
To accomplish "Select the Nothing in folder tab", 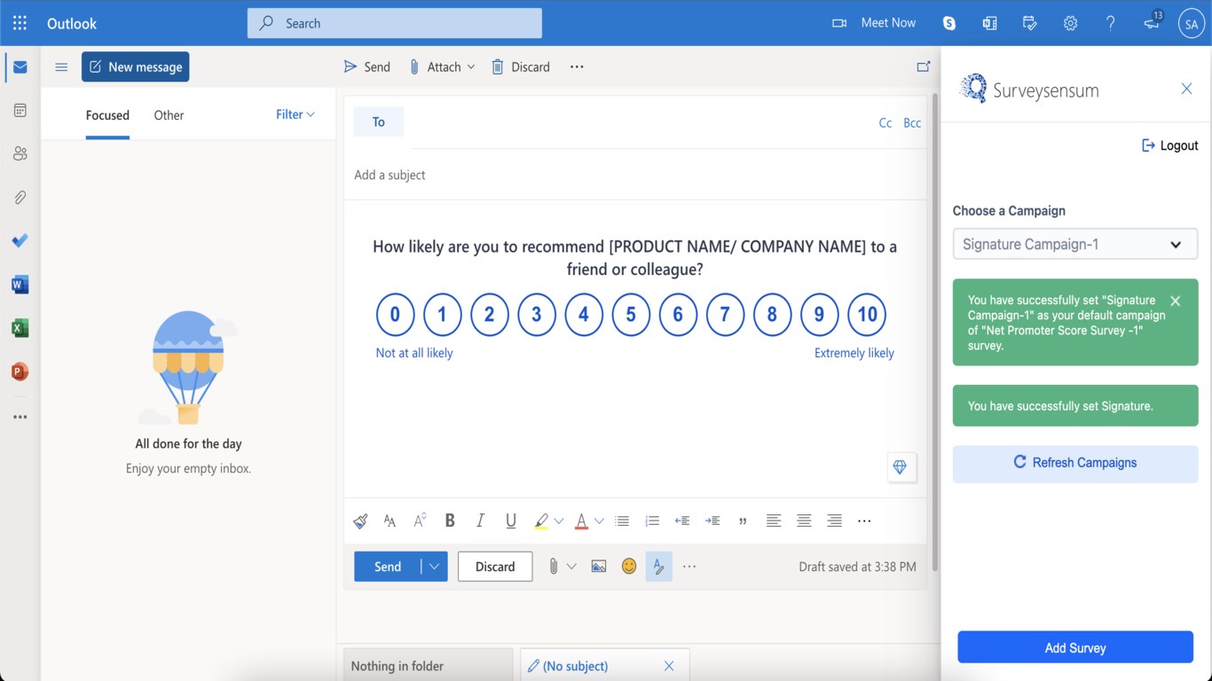I will pos(429,666).
